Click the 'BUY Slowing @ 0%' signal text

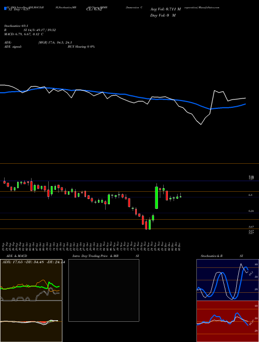(81, 47)
